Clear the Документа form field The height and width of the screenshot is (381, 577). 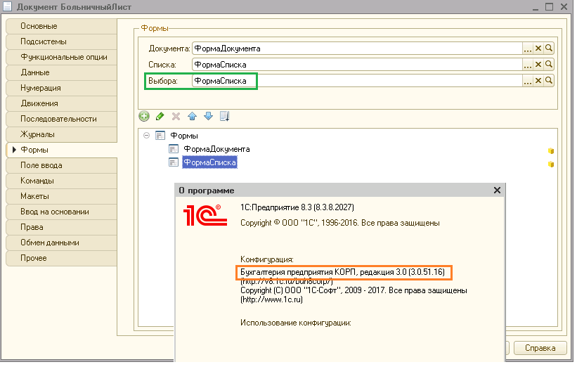tap(538, 49)
